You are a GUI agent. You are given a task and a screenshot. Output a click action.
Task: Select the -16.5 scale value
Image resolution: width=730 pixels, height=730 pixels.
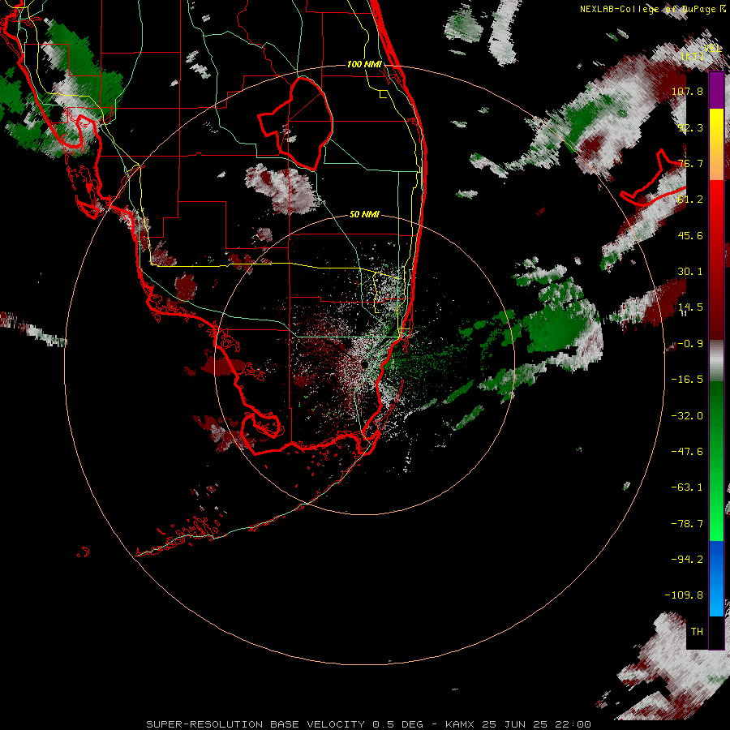coord(687,380)
